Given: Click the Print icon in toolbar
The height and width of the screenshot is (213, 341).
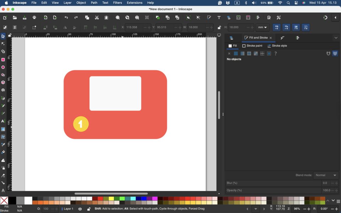Looking at the screenshot, I should pos(34,18).
